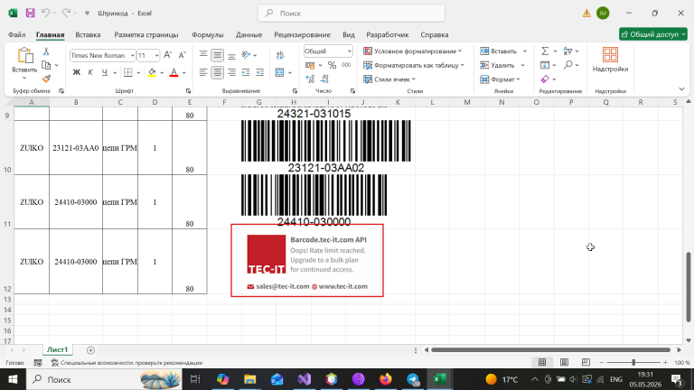Open the Times New Roman font dropdown
Viewport: 694px width, 390px height.
point(132,55)
